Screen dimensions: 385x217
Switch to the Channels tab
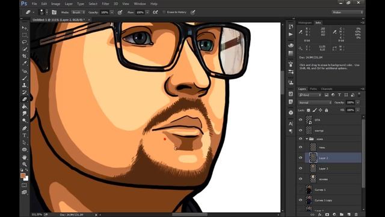click(327, 89)
